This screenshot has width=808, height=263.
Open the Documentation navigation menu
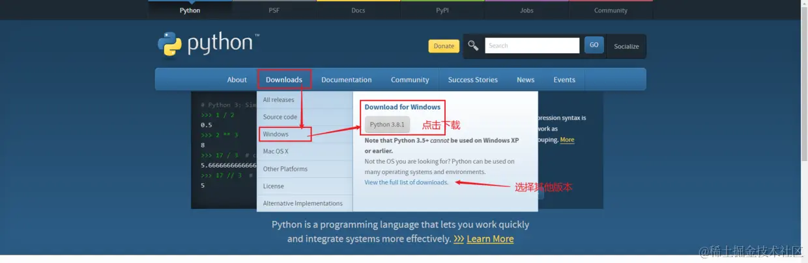pos(346,80)
